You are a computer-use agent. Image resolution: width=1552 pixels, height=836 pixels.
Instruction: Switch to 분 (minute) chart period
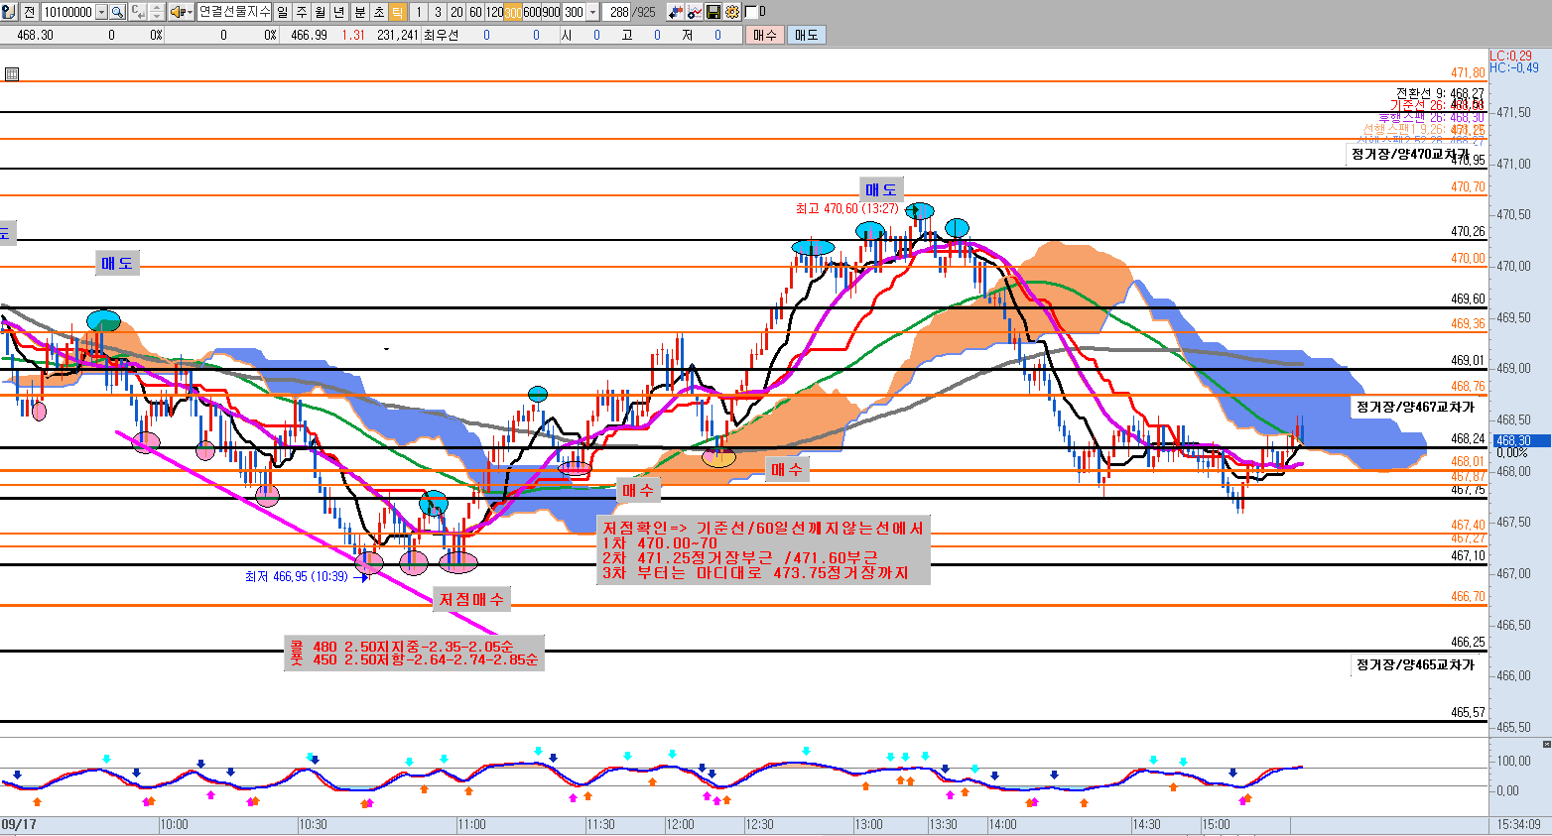click(359, 12)
